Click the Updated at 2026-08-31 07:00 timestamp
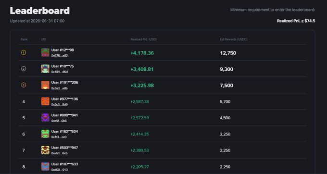 coord(37,21)
